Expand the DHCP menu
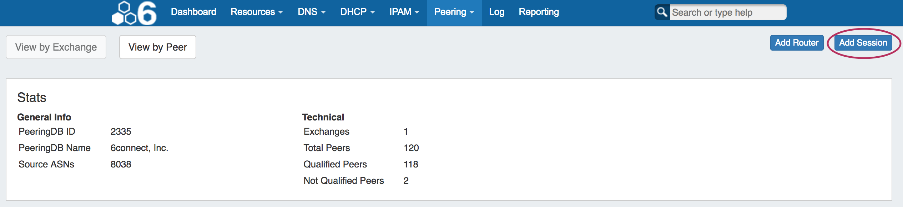Screen dimensions: 903x207 [357, 12]
